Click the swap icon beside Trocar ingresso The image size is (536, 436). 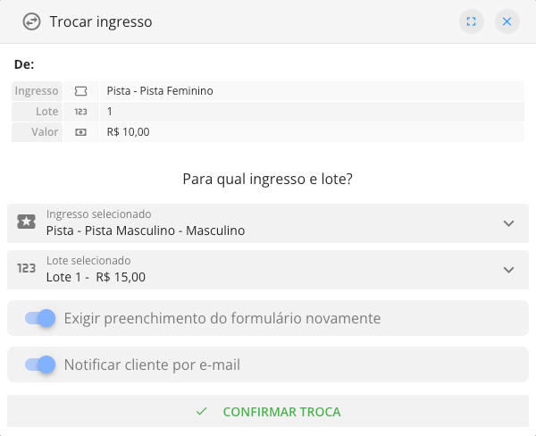[x=32, y=21]
